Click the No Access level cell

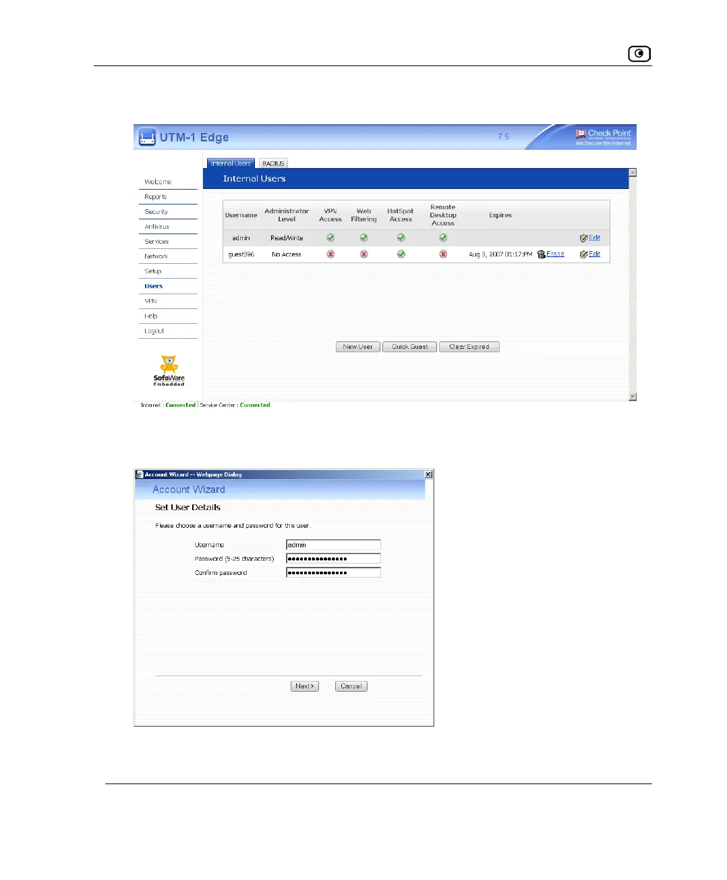(287, 254)
